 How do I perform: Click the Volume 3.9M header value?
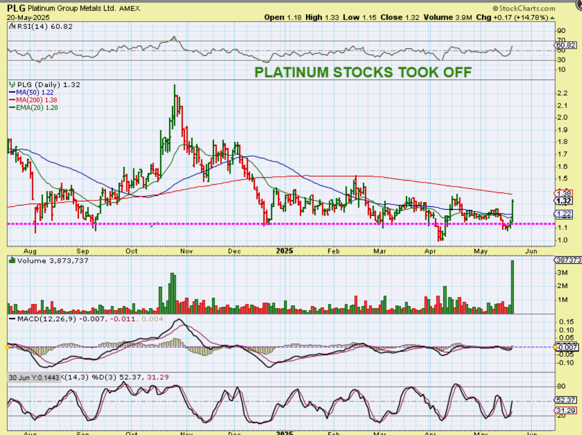(449, 17)
